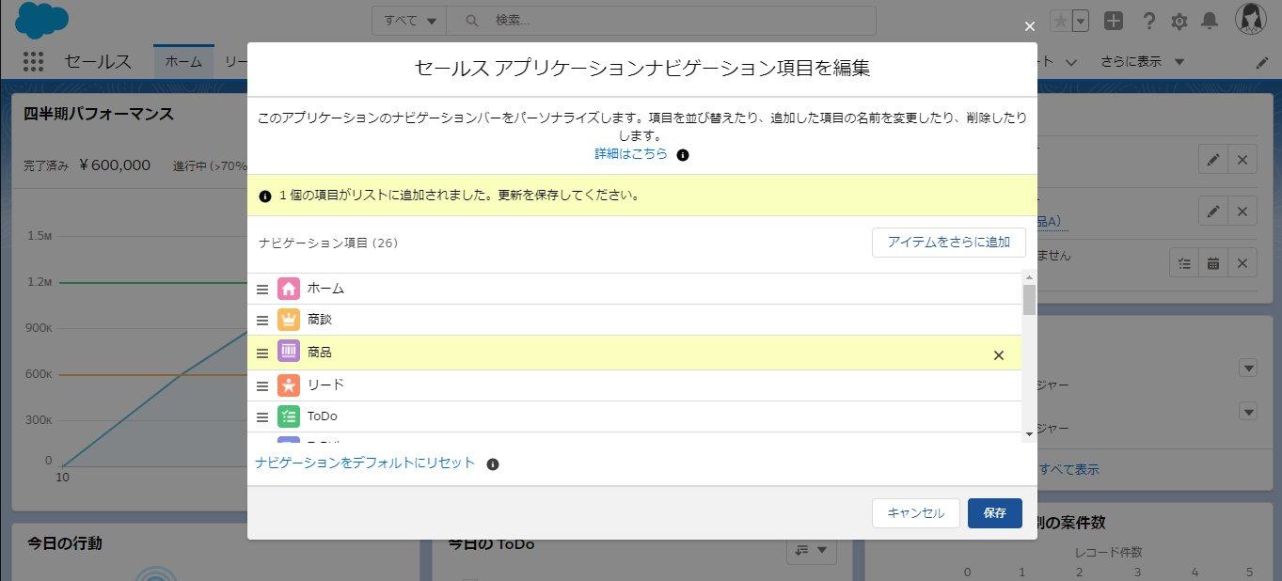Click the drag handle for リード row
Image resolution: width=1282 pixels, height=581 pixels.
pyautogui.click(x=262, y=385)
